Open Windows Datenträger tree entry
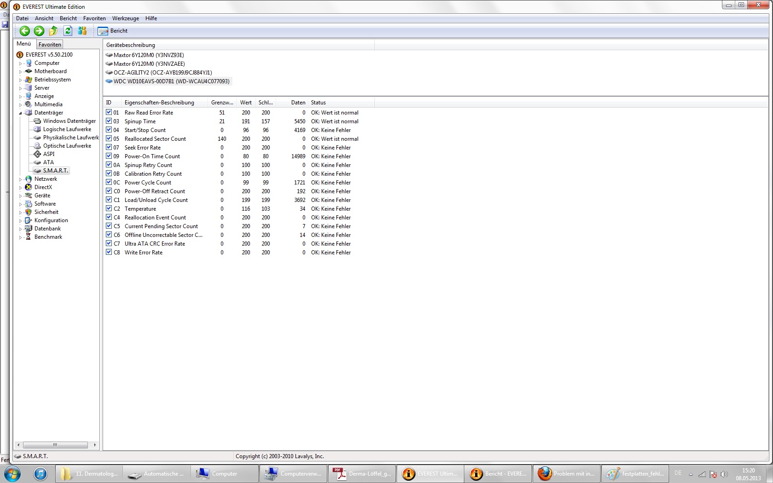The width and height of the screenshot is (773, 483). [x=69, y=121]
